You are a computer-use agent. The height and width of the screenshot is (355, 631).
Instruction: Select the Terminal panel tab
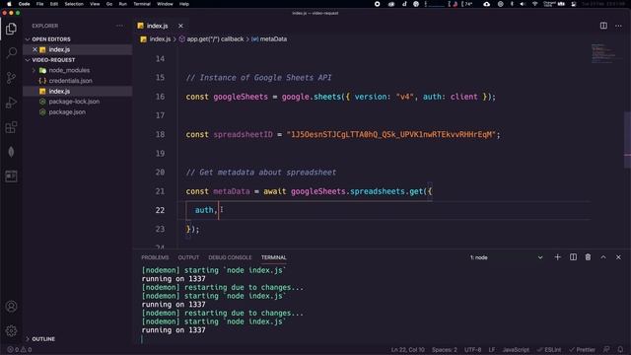pos(274,257)
